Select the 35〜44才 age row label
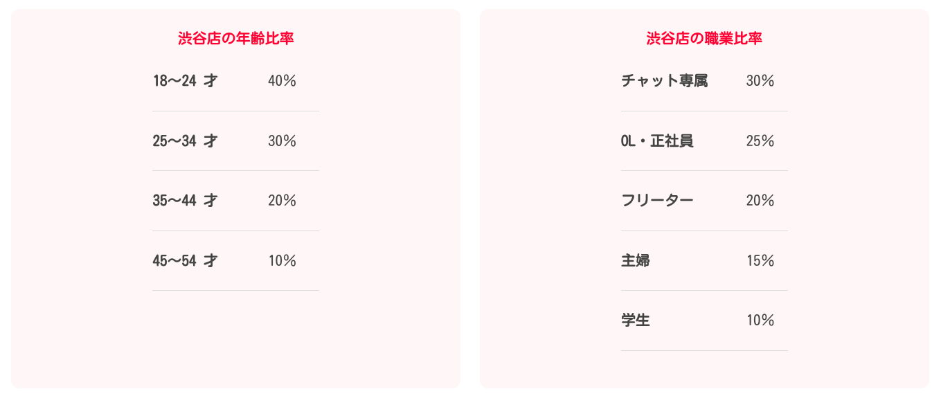The height and width of the screenshot is (398, 941). pyautogui.click(x=185, y=201)
